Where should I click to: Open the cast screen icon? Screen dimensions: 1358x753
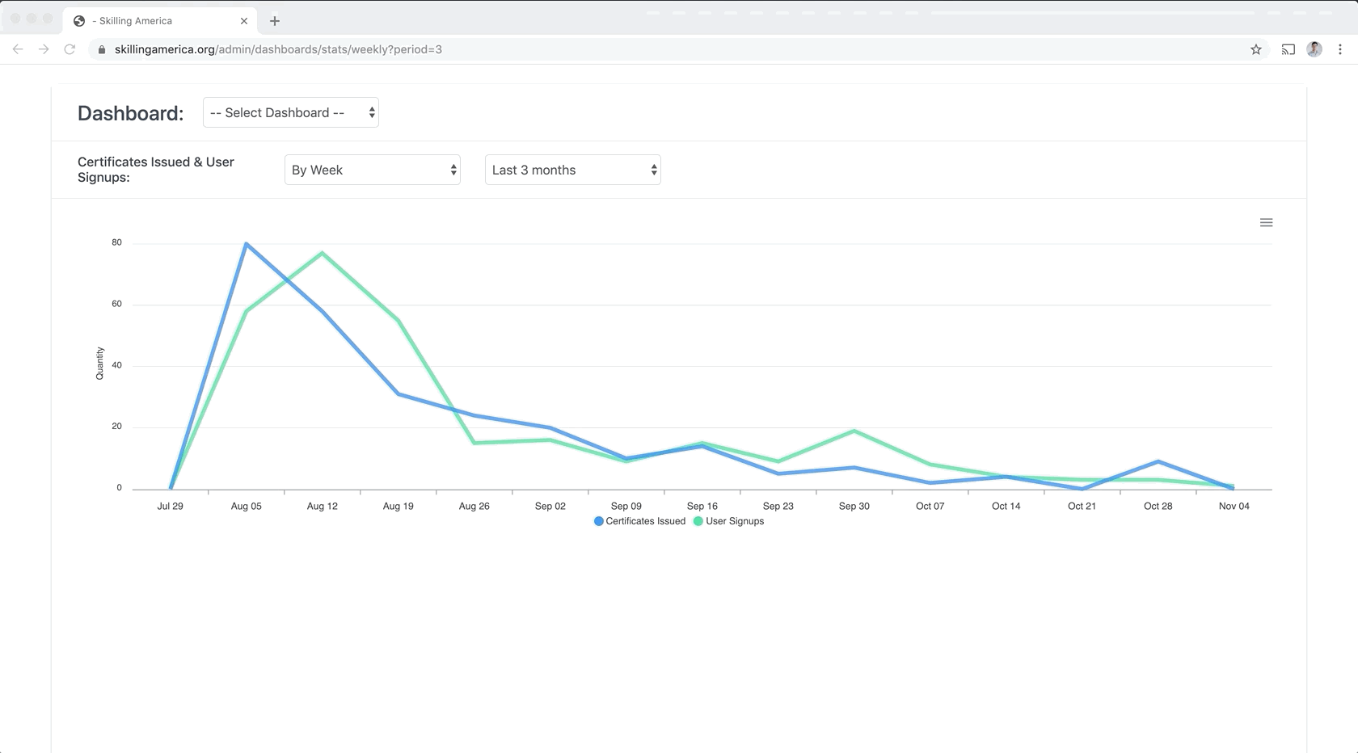pyautogui.click(x=1288, y=49)
